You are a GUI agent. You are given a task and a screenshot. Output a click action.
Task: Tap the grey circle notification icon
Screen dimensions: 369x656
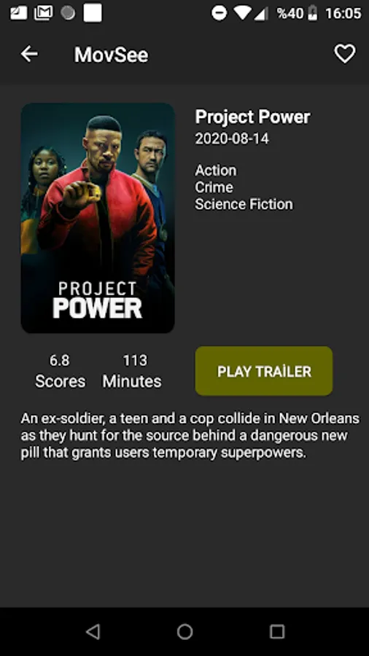68,13
